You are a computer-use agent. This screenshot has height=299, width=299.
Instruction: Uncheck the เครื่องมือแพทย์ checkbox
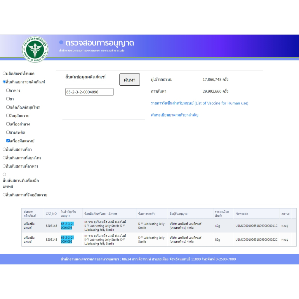pos(8,141)
